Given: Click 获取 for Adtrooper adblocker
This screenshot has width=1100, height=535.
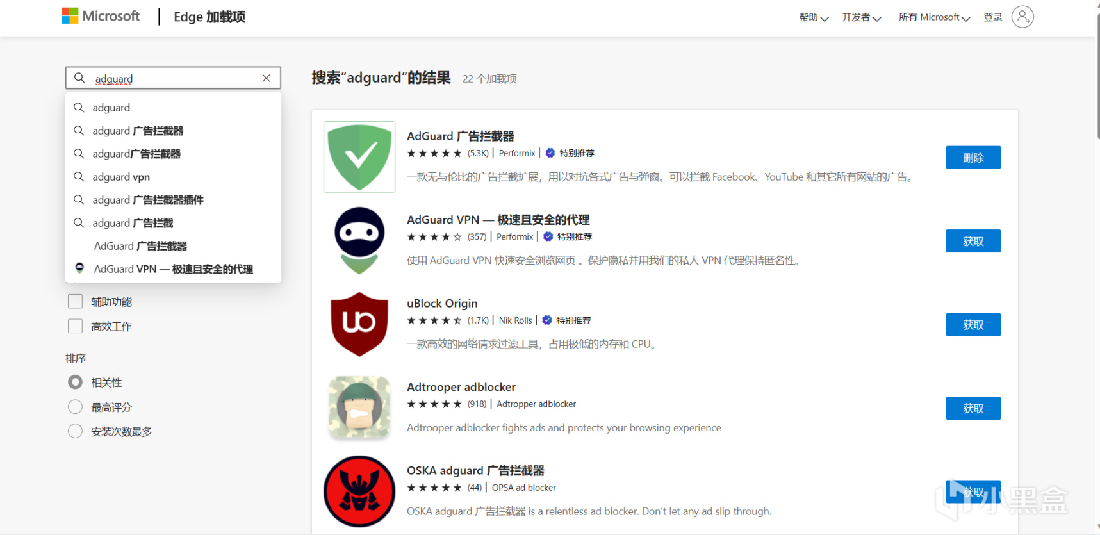Looking at the screenshot, I should (x=973, y=408).
